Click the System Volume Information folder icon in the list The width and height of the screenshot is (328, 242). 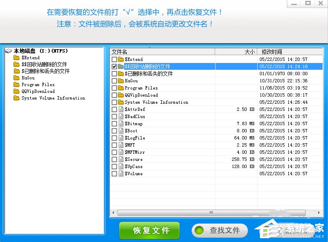coord(121,102)
